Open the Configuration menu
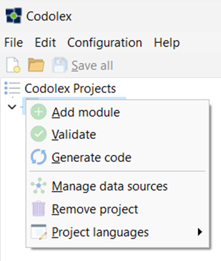221x261 pixels. pyautogui.click(x=105, y=43)
